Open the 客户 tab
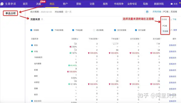181x103 pixels. point(65,4)
